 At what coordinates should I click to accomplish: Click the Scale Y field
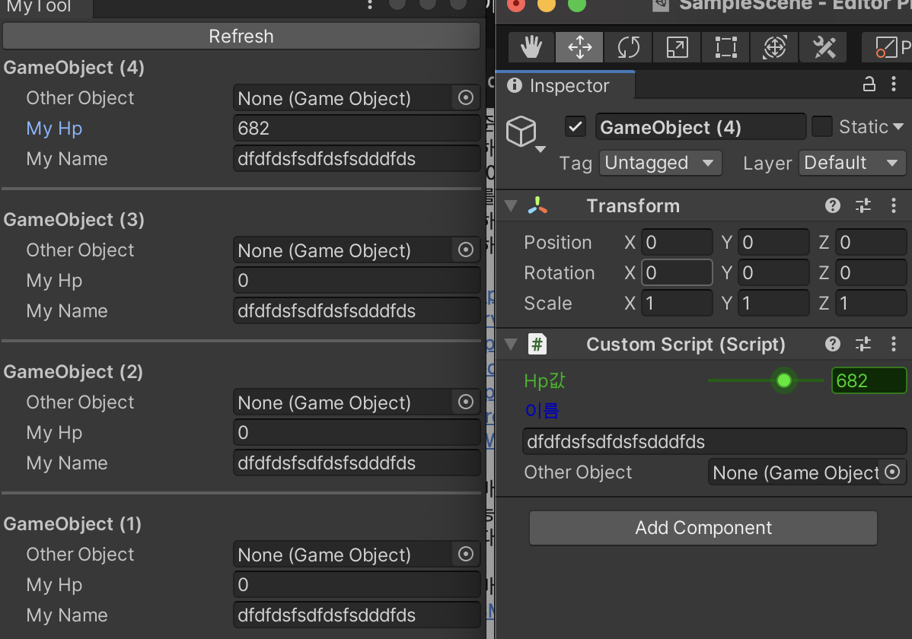pos(773,303)
